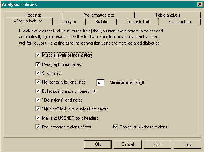Disable Short lines detection

coord(38,73)
